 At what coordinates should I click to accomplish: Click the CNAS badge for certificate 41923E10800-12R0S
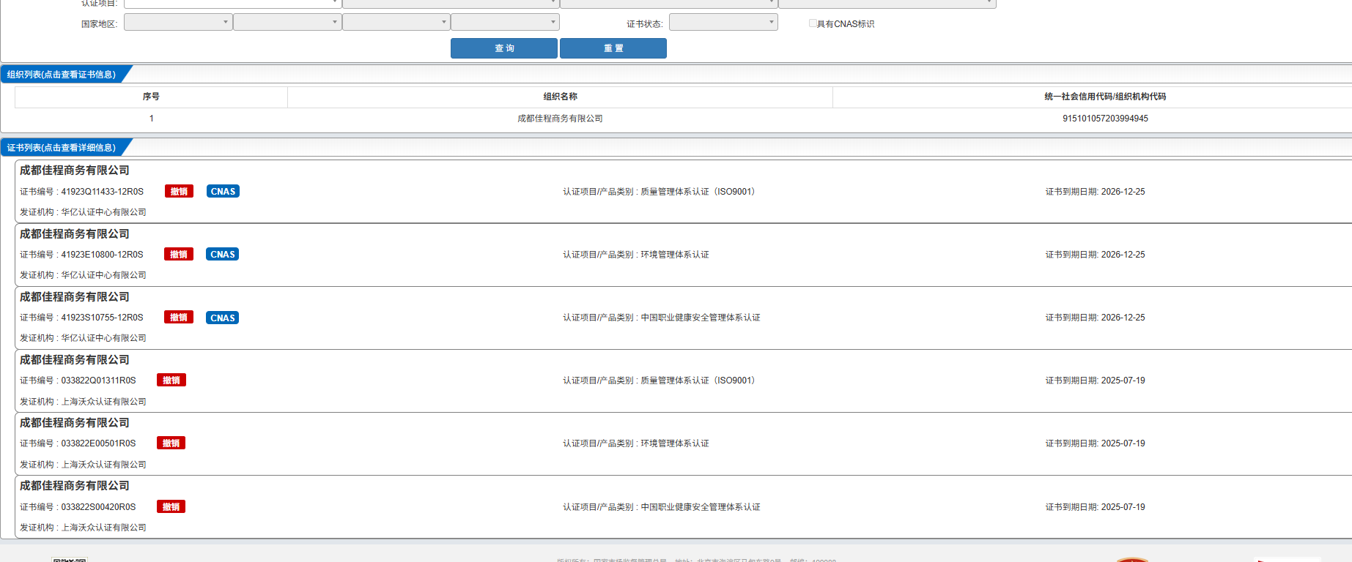point(223,255)
